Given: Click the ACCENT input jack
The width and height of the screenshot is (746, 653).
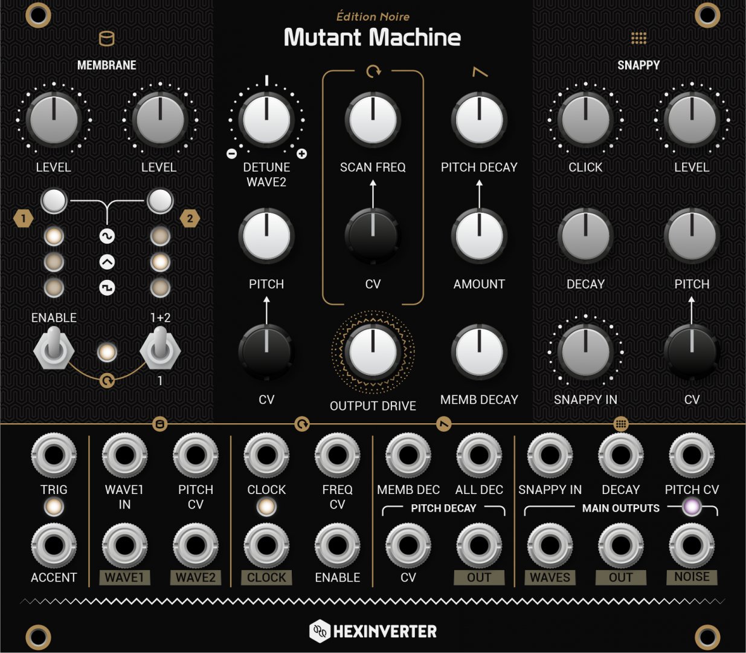Looking at the screenshot, I should 54,545.
